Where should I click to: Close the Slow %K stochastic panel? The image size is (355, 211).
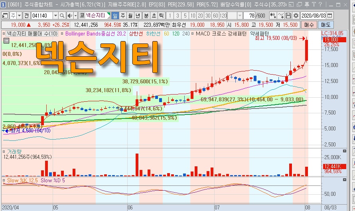pyautogui.click(x=345, y=179)
